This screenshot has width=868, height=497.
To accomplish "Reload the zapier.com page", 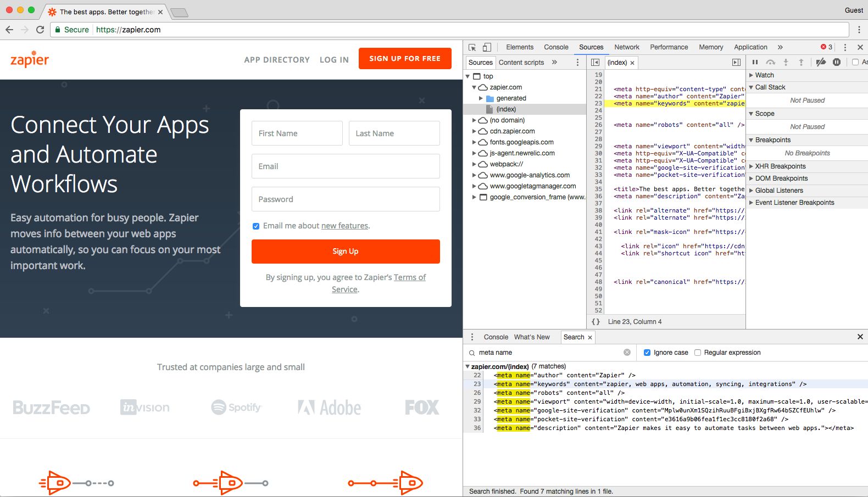I will 40,30.
